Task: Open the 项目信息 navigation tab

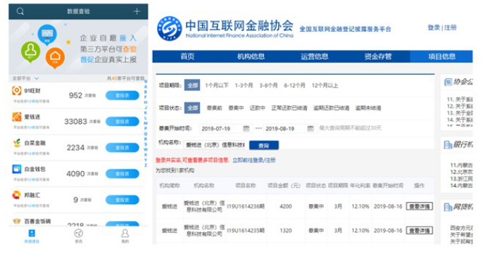Action: point(442,57)
